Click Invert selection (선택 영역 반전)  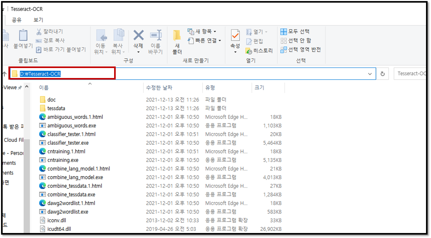[301, 49]
